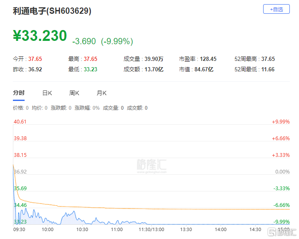This screenshot has width=299, height=239.
Task: Click the +自选 button
Action: [x=276, y=9]
